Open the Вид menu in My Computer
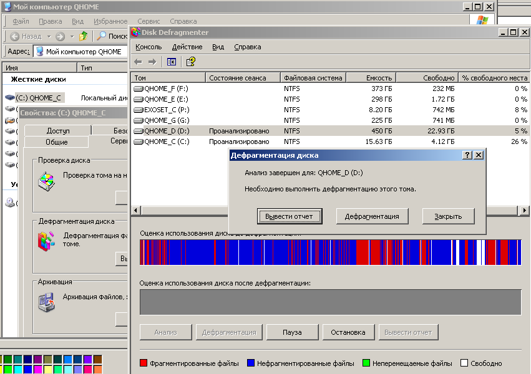The width and height of the screenshot is (531, 374). pos(77,21)
